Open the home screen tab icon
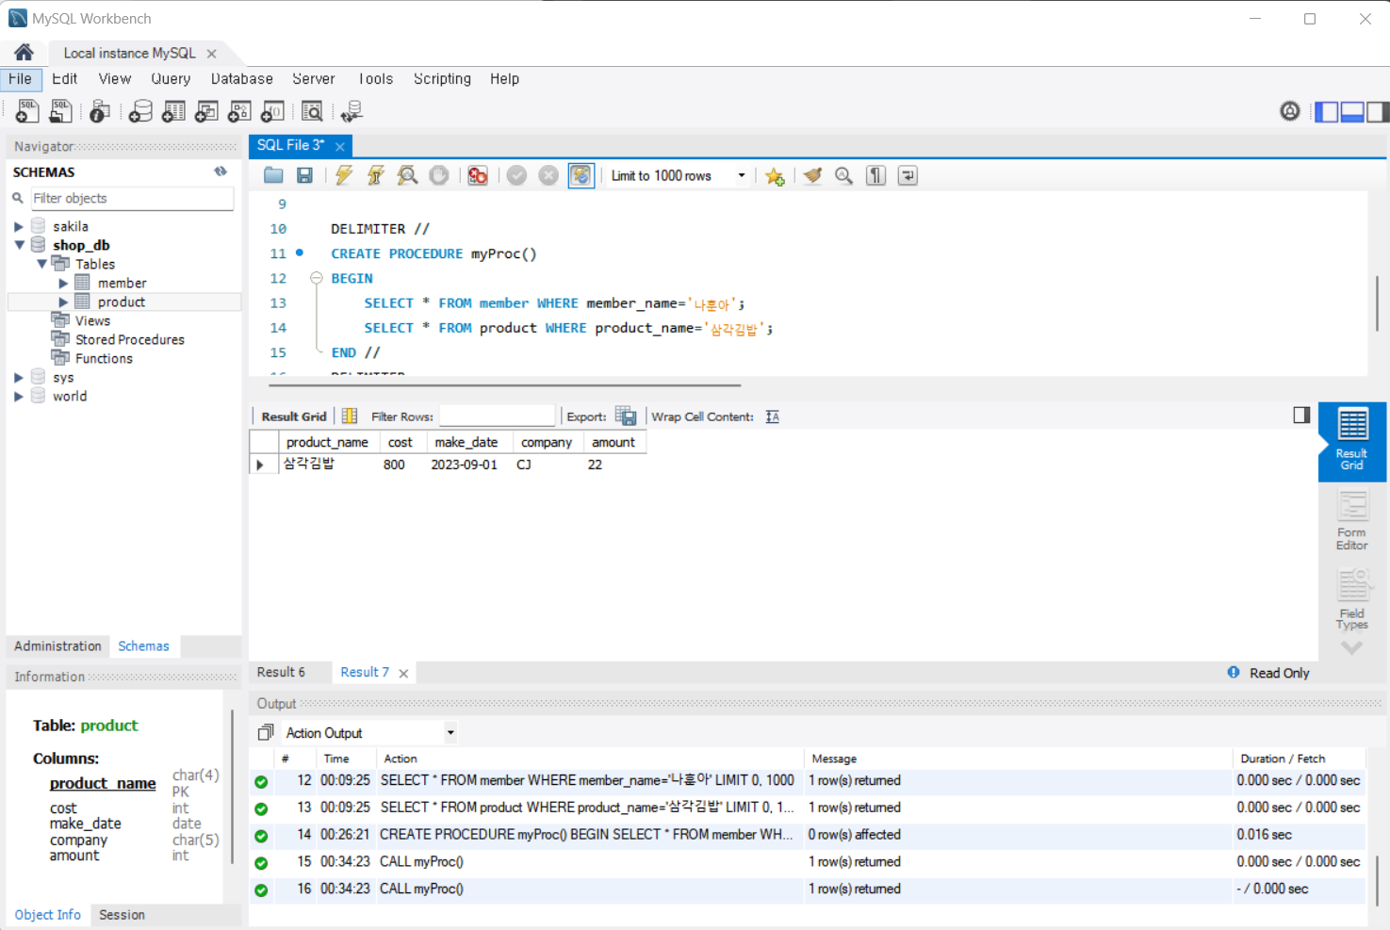This screenshot has height=930, width=1390. click(24, 53)
